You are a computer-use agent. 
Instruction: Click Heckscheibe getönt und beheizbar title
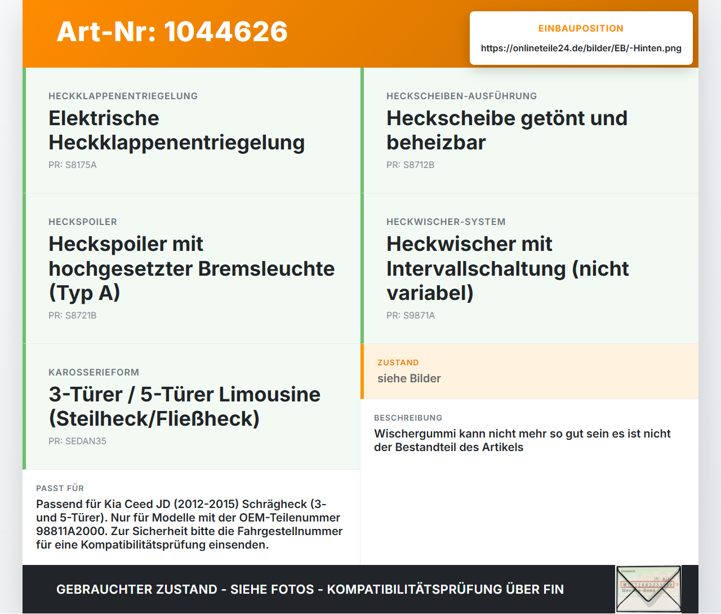coord(507,130)
